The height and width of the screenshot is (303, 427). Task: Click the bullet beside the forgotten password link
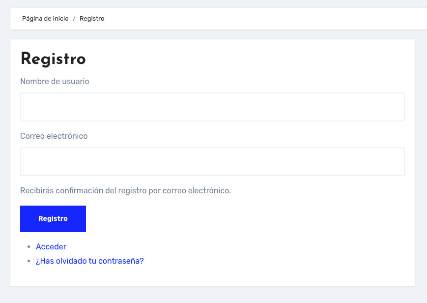click(x=29, y=261)
